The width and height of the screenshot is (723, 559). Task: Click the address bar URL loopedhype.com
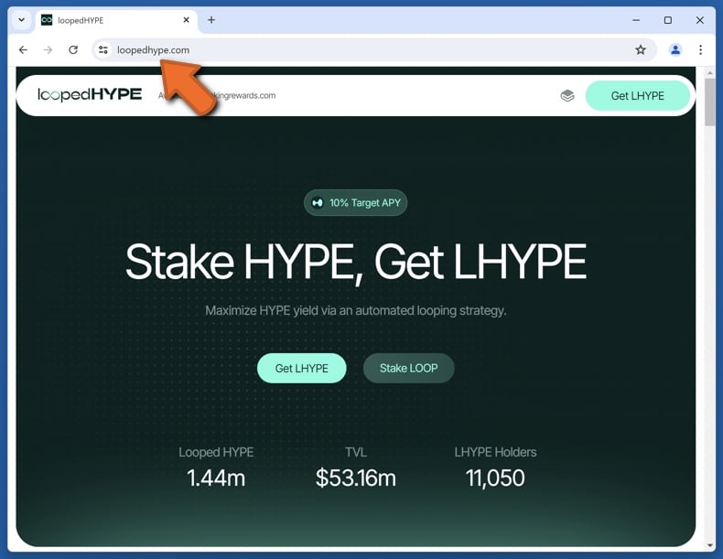click(153, 49)
